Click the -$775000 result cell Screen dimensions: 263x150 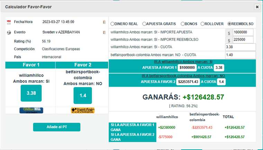(165, 137)
